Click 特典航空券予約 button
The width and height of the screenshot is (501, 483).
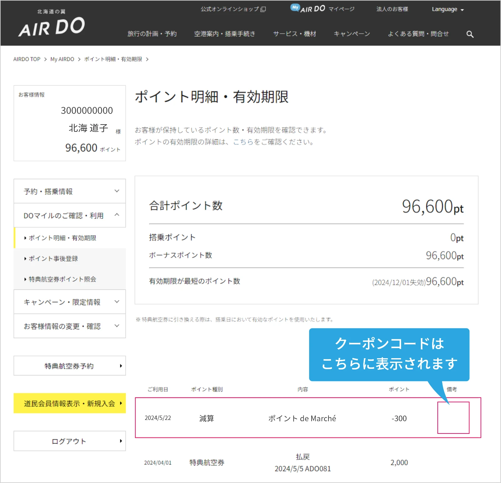pyautogui.click(x=70, y=366)
